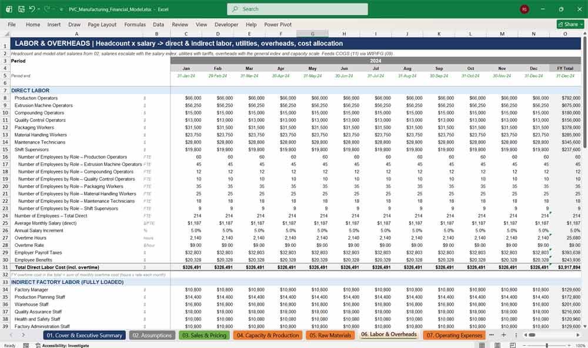Click the zoom out minus button
This screenshot has width=588, height=348.
[524, 346]
